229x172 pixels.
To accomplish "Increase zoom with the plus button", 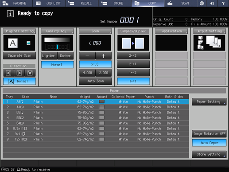I will coord(104,56).
